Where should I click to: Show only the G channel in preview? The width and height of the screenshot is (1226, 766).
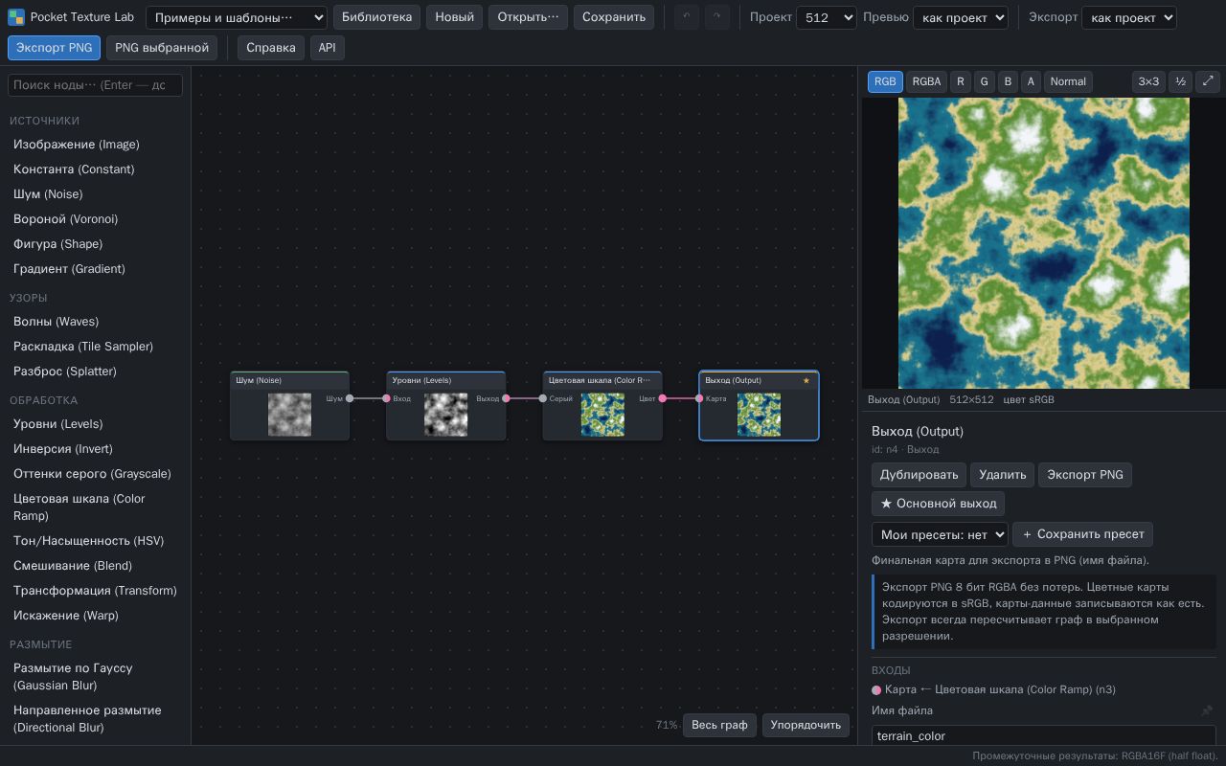[x=984, y=81]
